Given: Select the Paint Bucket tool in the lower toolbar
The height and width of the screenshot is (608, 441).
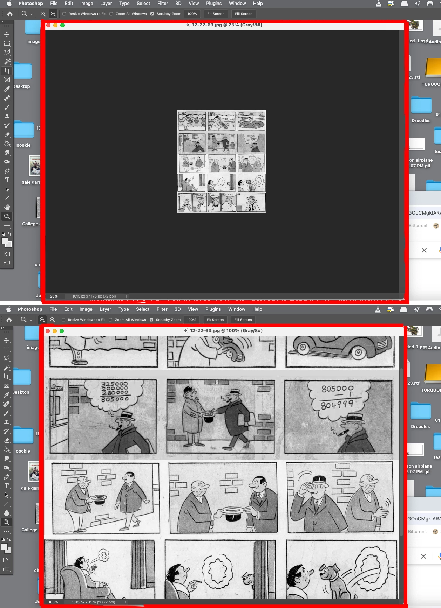Looking at the screenshot, I should point(6,449).
